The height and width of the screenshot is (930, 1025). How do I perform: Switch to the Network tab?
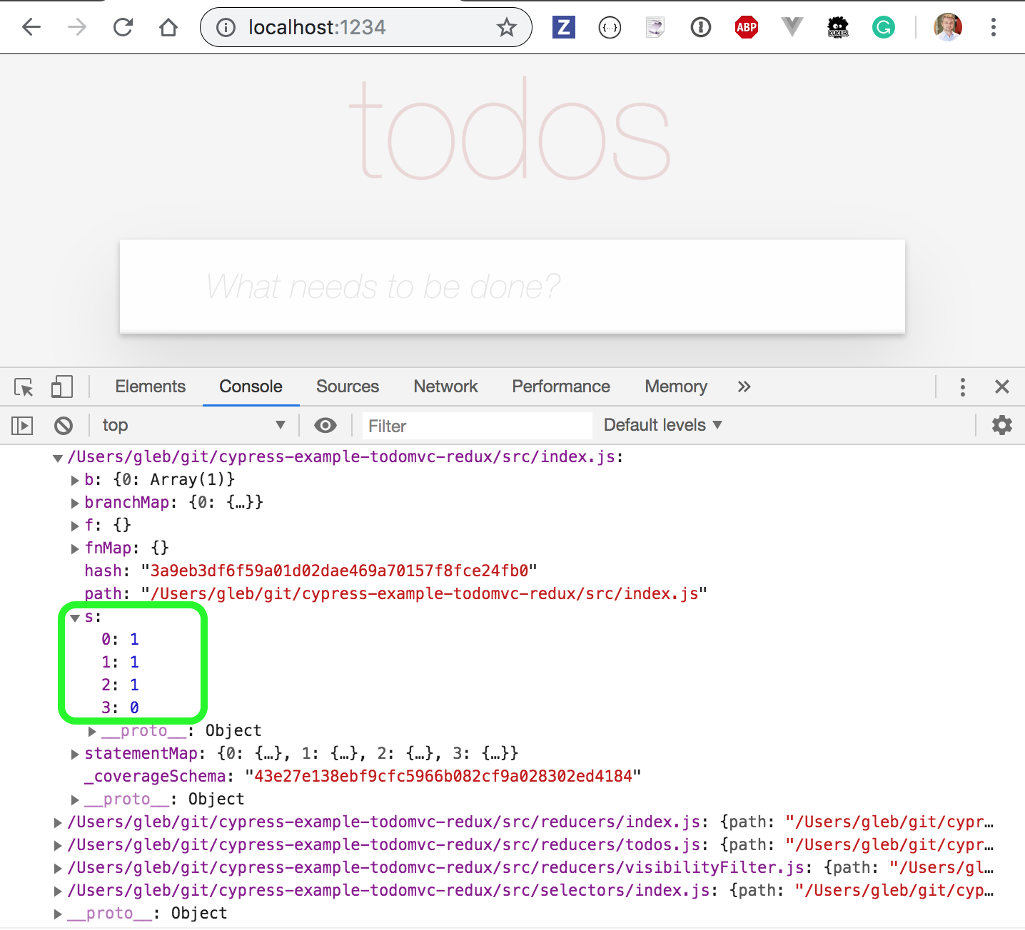point(445,387)
